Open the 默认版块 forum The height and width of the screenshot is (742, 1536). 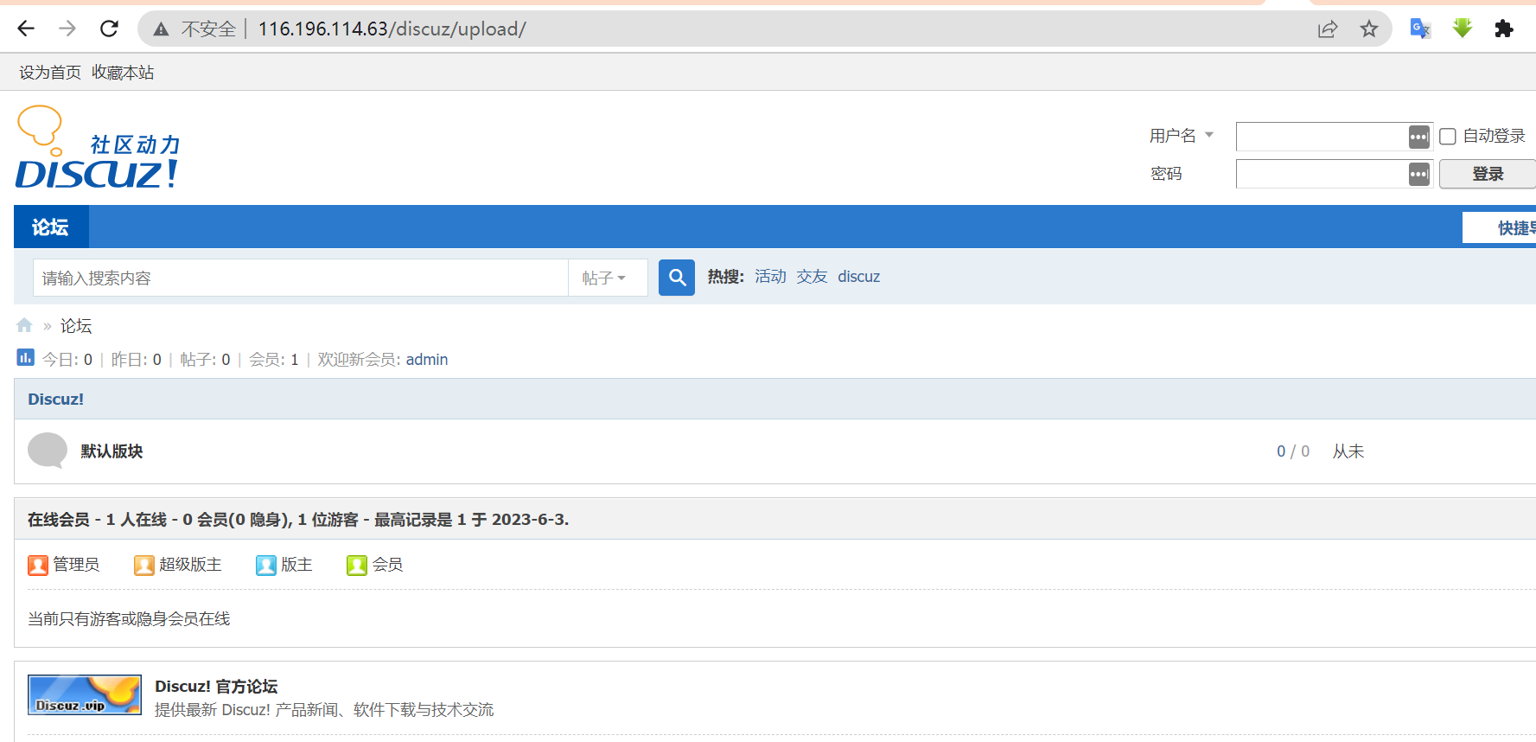tap(112, 451)
